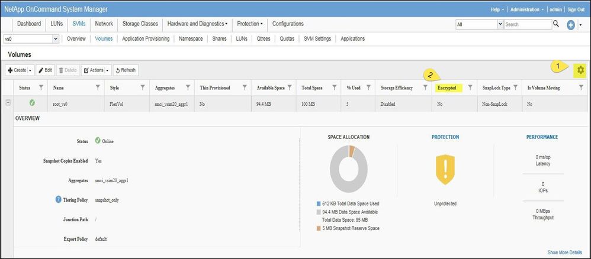Viewport: 591px width, 259px height.
Task: Filter the % Used column
Action: pos(369,88)
